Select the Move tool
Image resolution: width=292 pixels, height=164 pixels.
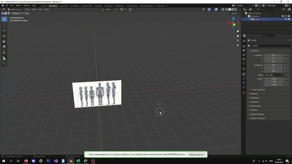coord(4,31)
